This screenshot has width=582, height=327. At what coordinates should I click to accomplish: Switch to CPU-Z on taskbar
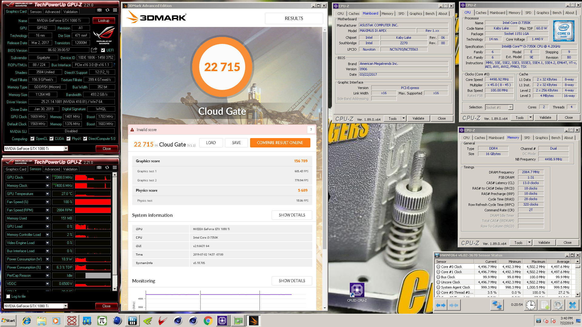pos(222,321)
